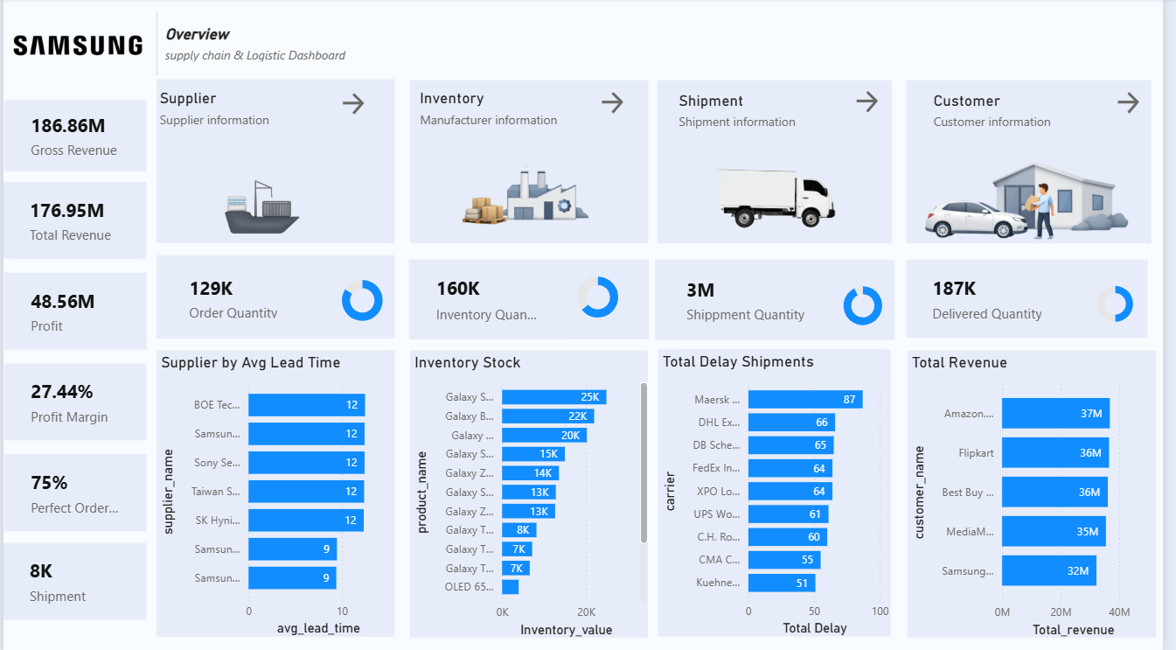Open the Supplier page arrow

(x=353, y=104)
